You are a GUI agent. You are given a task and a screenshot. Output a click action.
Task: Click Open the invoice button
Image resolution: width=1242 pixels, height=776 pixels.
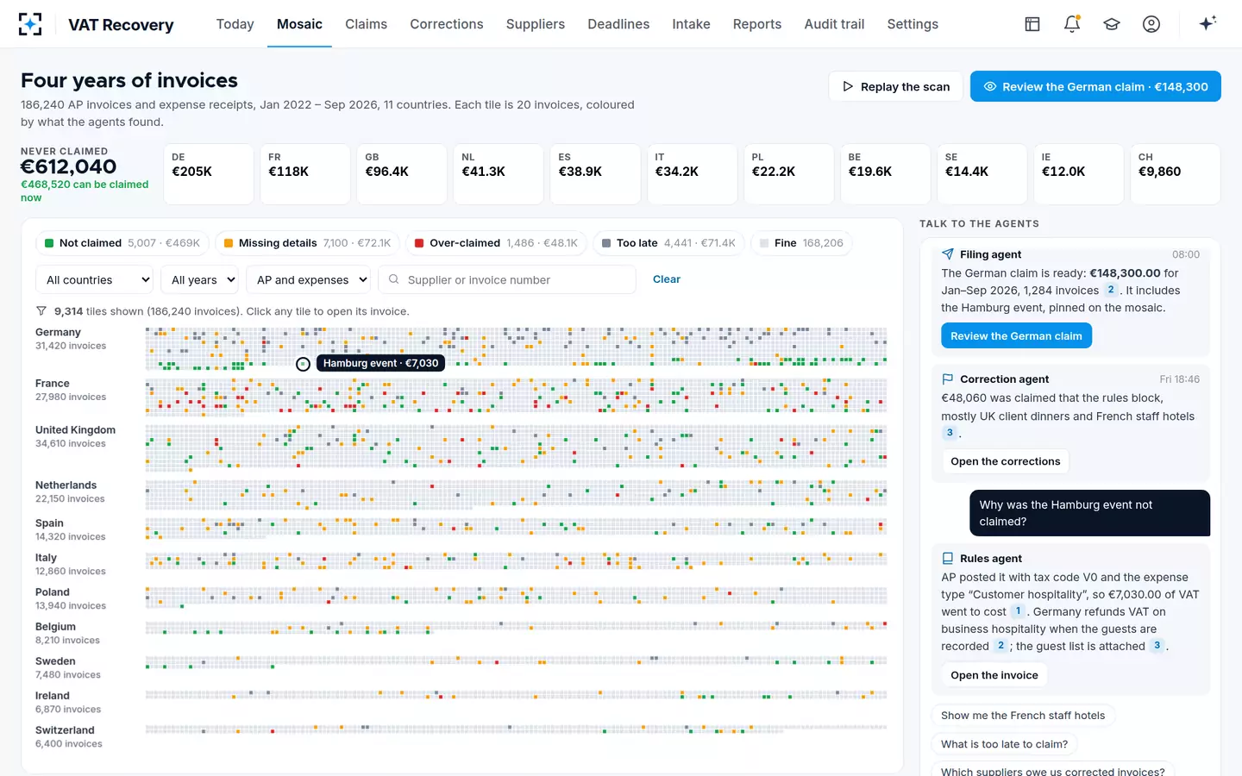(994, 675)
